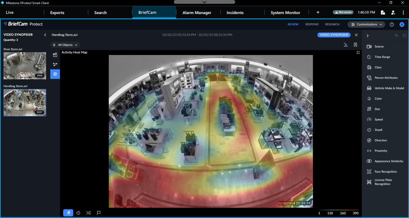Toggle the dwell clock heat map button
409x218 pixels.
point(78,213)
